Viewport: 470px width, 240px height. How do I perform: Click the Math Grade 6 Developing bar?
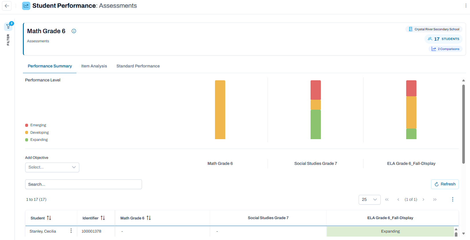coord(220,110)
